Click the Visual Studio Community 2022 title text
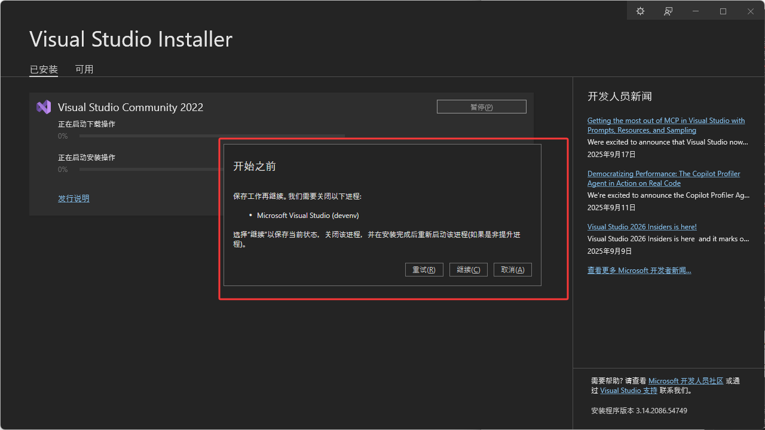 point(130,107)
